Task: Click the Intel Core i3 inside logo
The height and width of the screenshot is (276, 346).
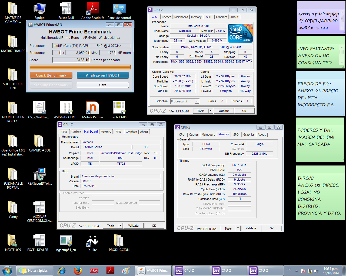Action: [241, 33]
